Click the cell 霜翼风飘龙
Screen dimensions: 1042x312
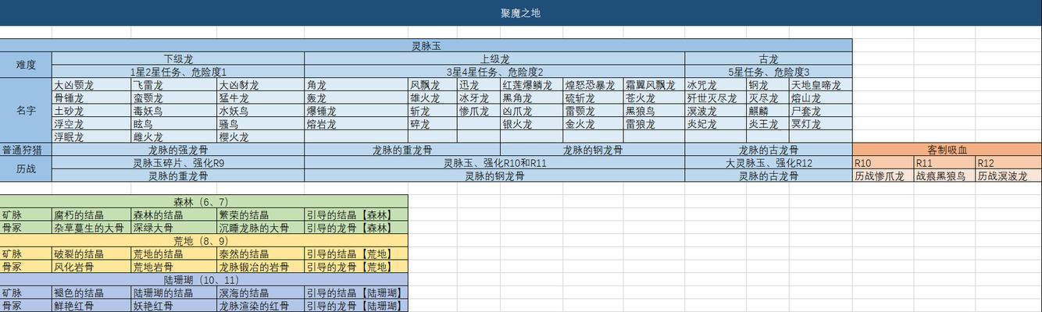point(654,84)
